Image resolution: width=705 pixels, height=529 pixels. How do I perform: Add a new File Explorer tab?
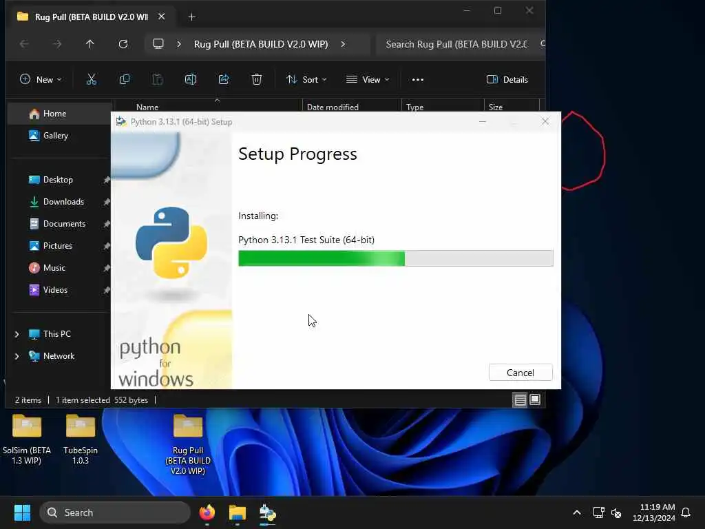pos(191,17)
